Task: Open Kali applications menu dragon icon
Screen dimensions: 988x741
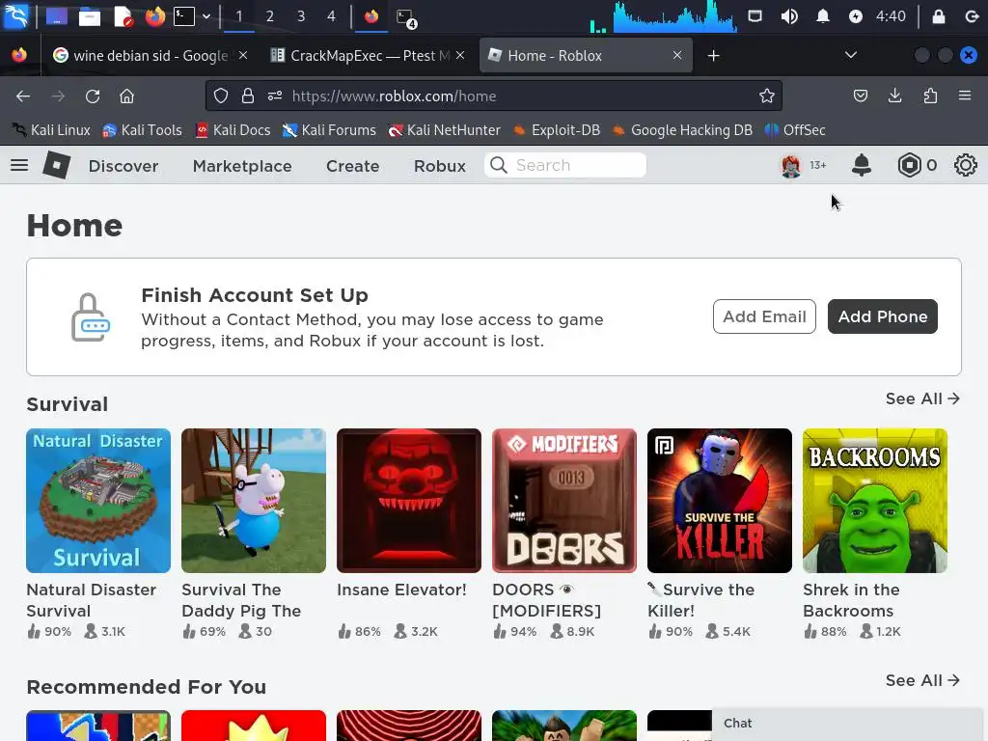Action: point(15,15)
